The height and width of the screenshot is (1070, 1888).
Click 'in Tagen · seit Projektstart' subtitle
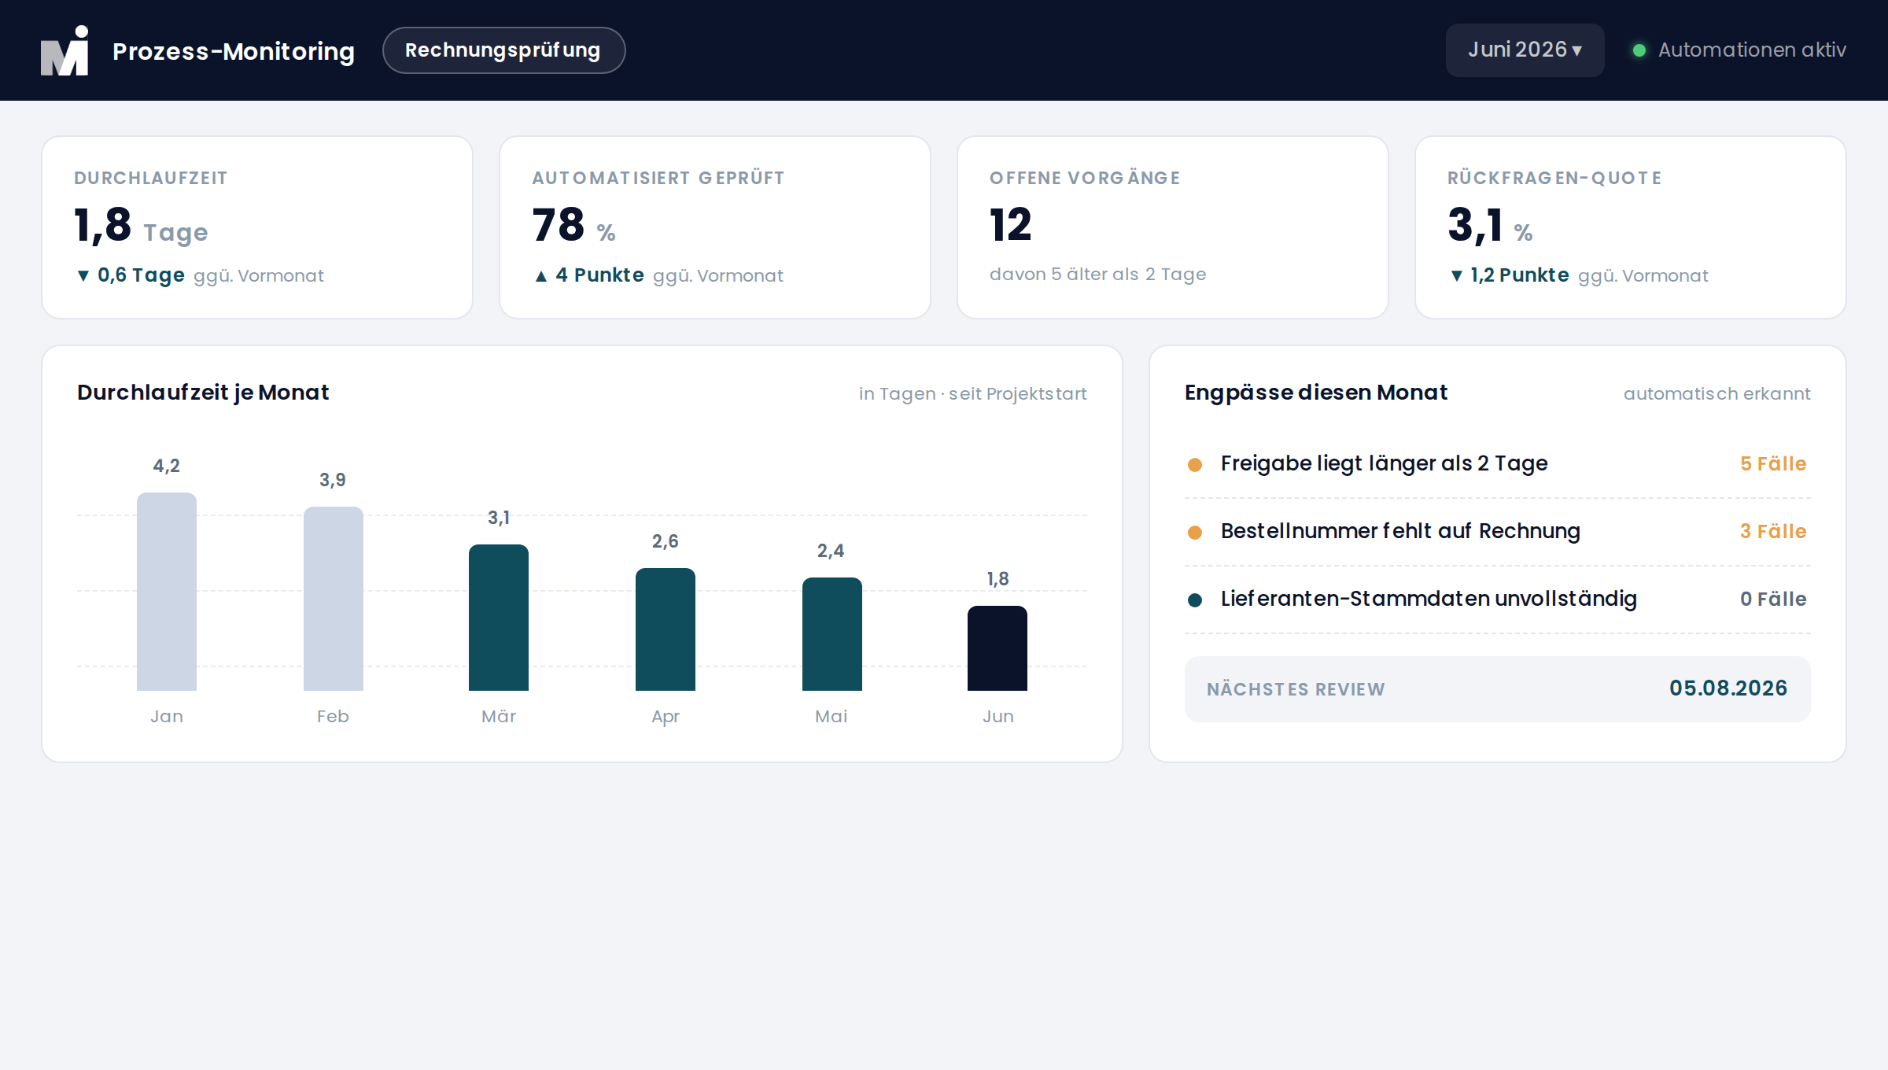pyautogui.click(x=972, y=393)
